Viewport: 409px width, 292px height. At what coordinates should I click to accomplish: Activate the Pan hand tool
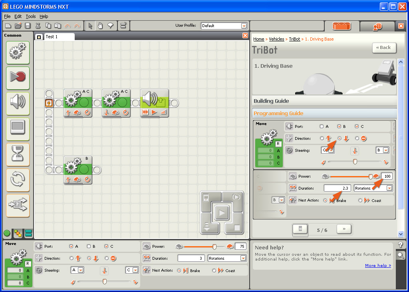point(100,26)
